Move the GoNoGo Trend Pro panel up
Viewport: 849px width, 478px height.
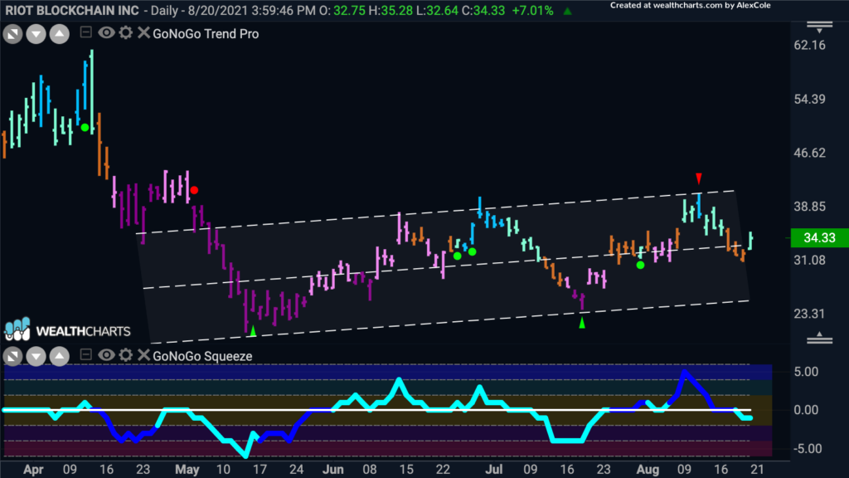(60, 34)
